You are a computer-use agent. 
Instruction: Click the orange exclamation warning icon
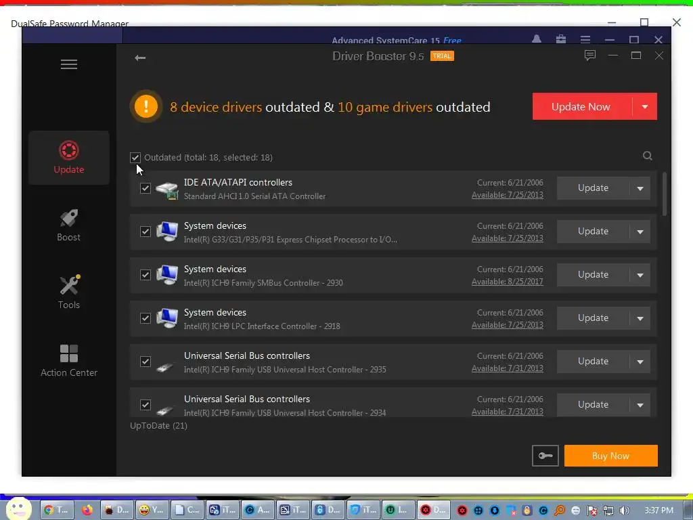(146, 106)
